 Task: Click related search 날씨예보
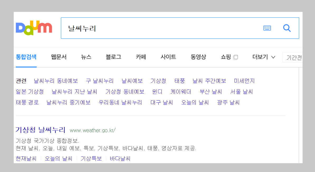point(132,81)
